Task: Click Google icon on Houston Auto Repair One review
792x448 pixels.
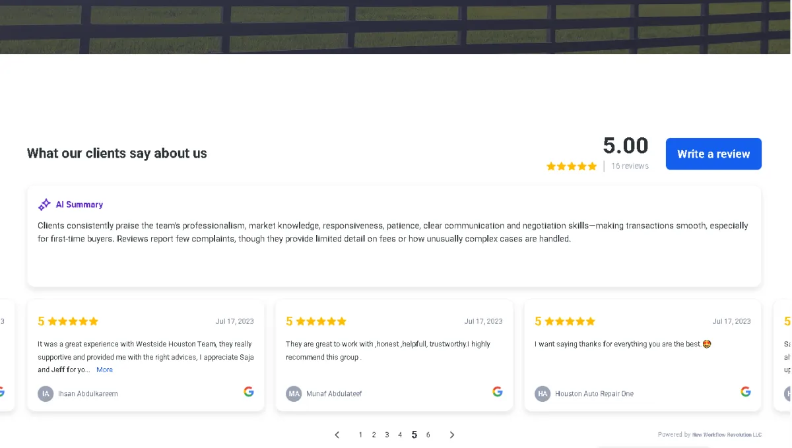Action: pyautogui.click(x=746, y=391)
